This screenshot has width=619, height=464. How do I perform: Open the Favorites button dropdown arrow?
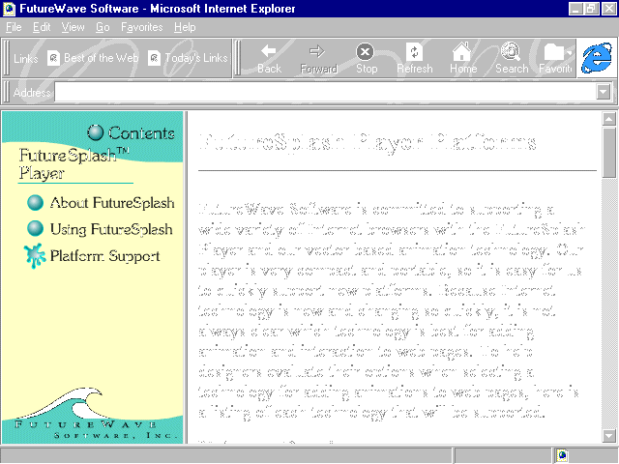coord(570,53)
